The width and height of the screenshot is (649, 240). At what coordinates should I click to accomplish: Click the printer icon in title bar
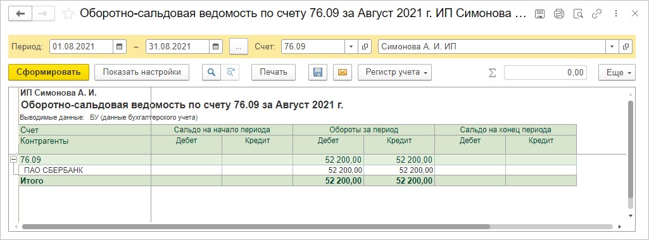(x=558, y=14)
